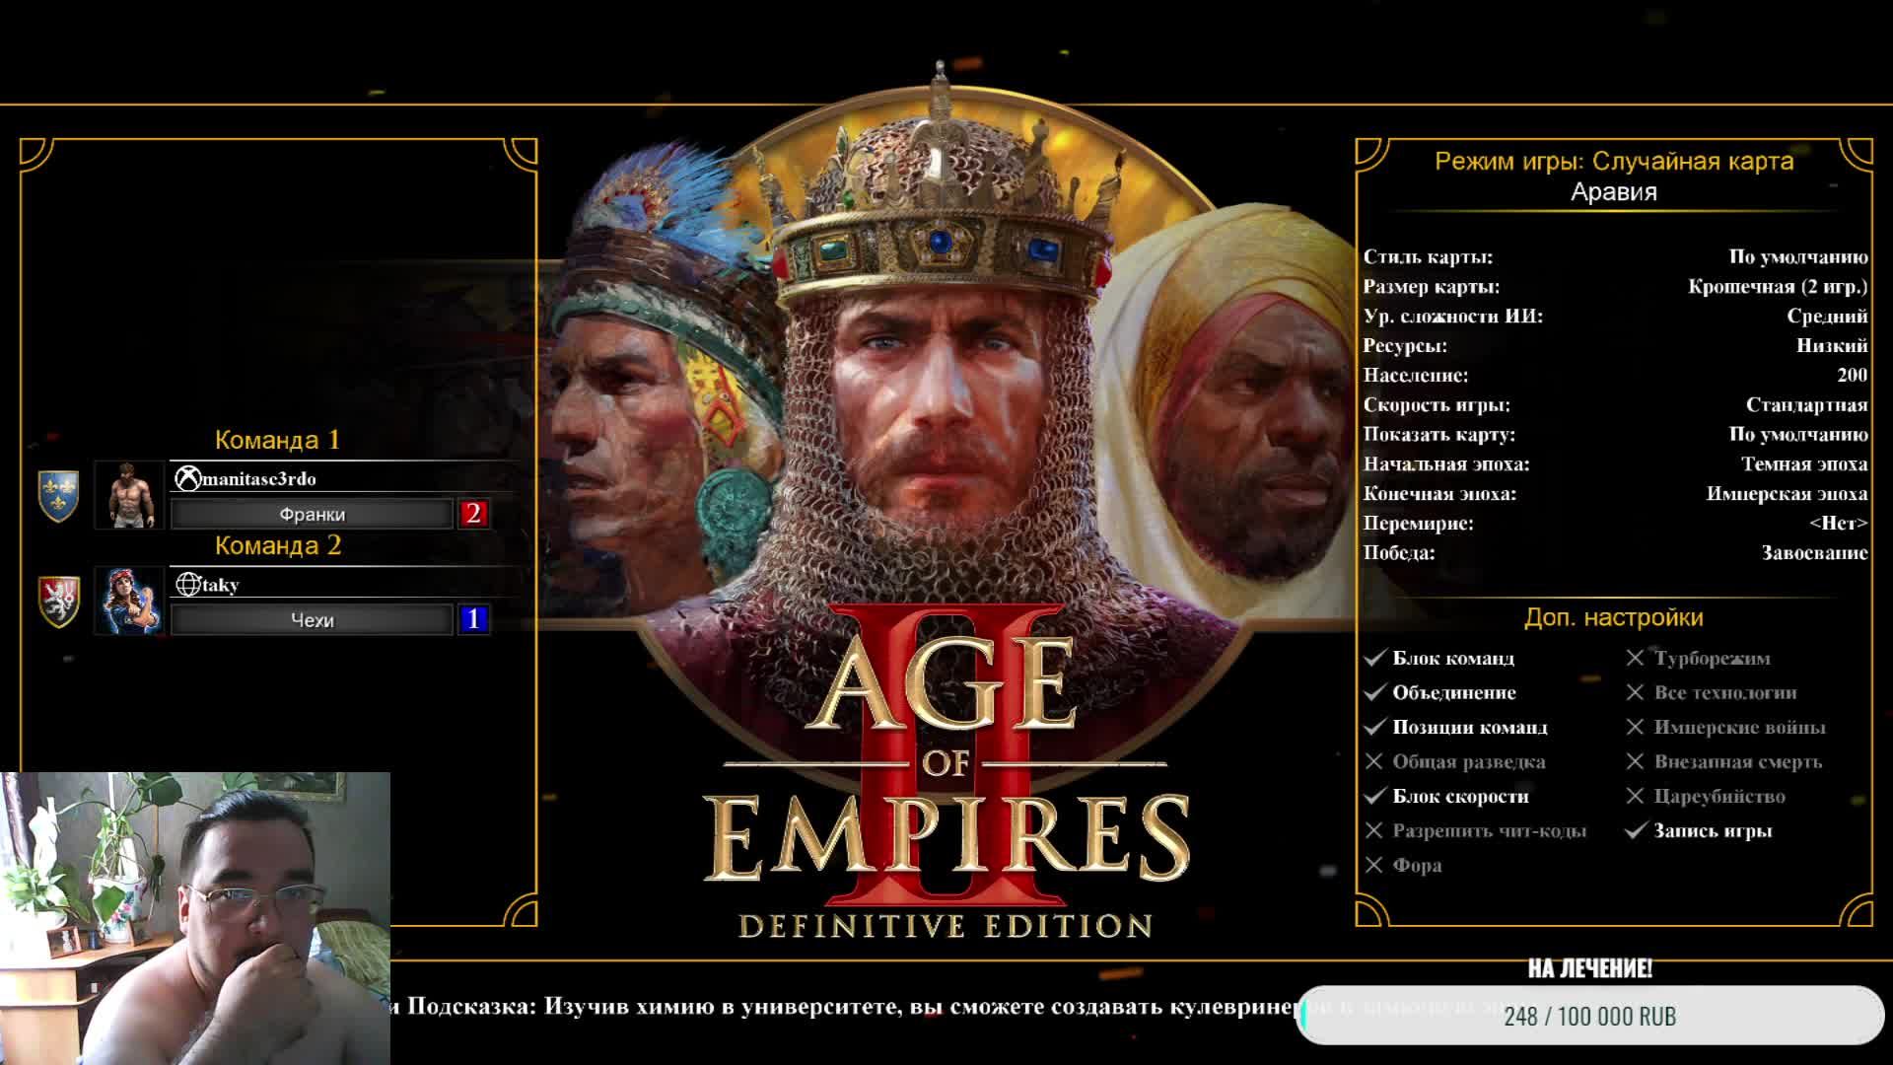This screenshot has height=1065, width=1893.
Task: Click the 248 / 100 000 RUB donation bar
Action: tap(1589, 1016)
